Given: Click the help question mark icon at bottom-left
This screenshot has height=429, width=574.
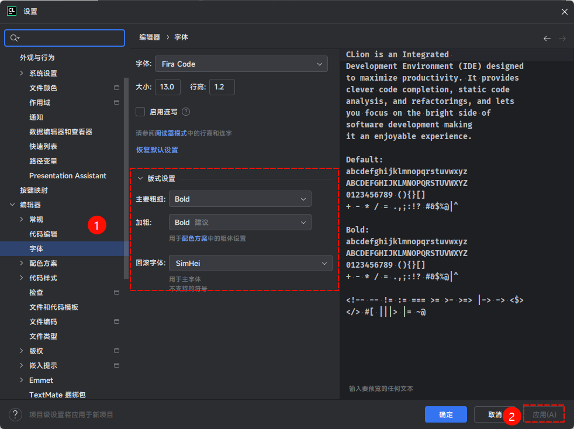Looking at the screenshot, I should (x=15, y=414).
